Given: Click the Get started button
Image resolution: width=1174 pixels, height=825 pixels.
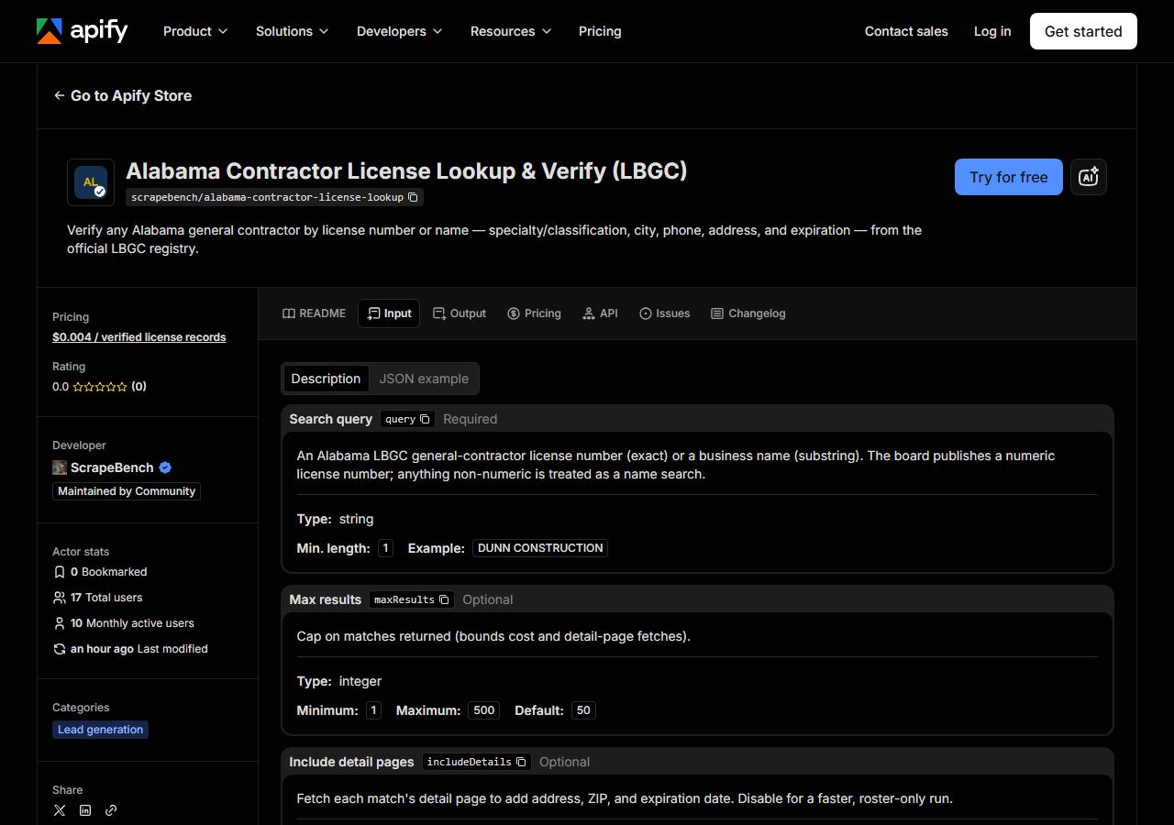Looking at the screenshot, I should pos(1083,31).
